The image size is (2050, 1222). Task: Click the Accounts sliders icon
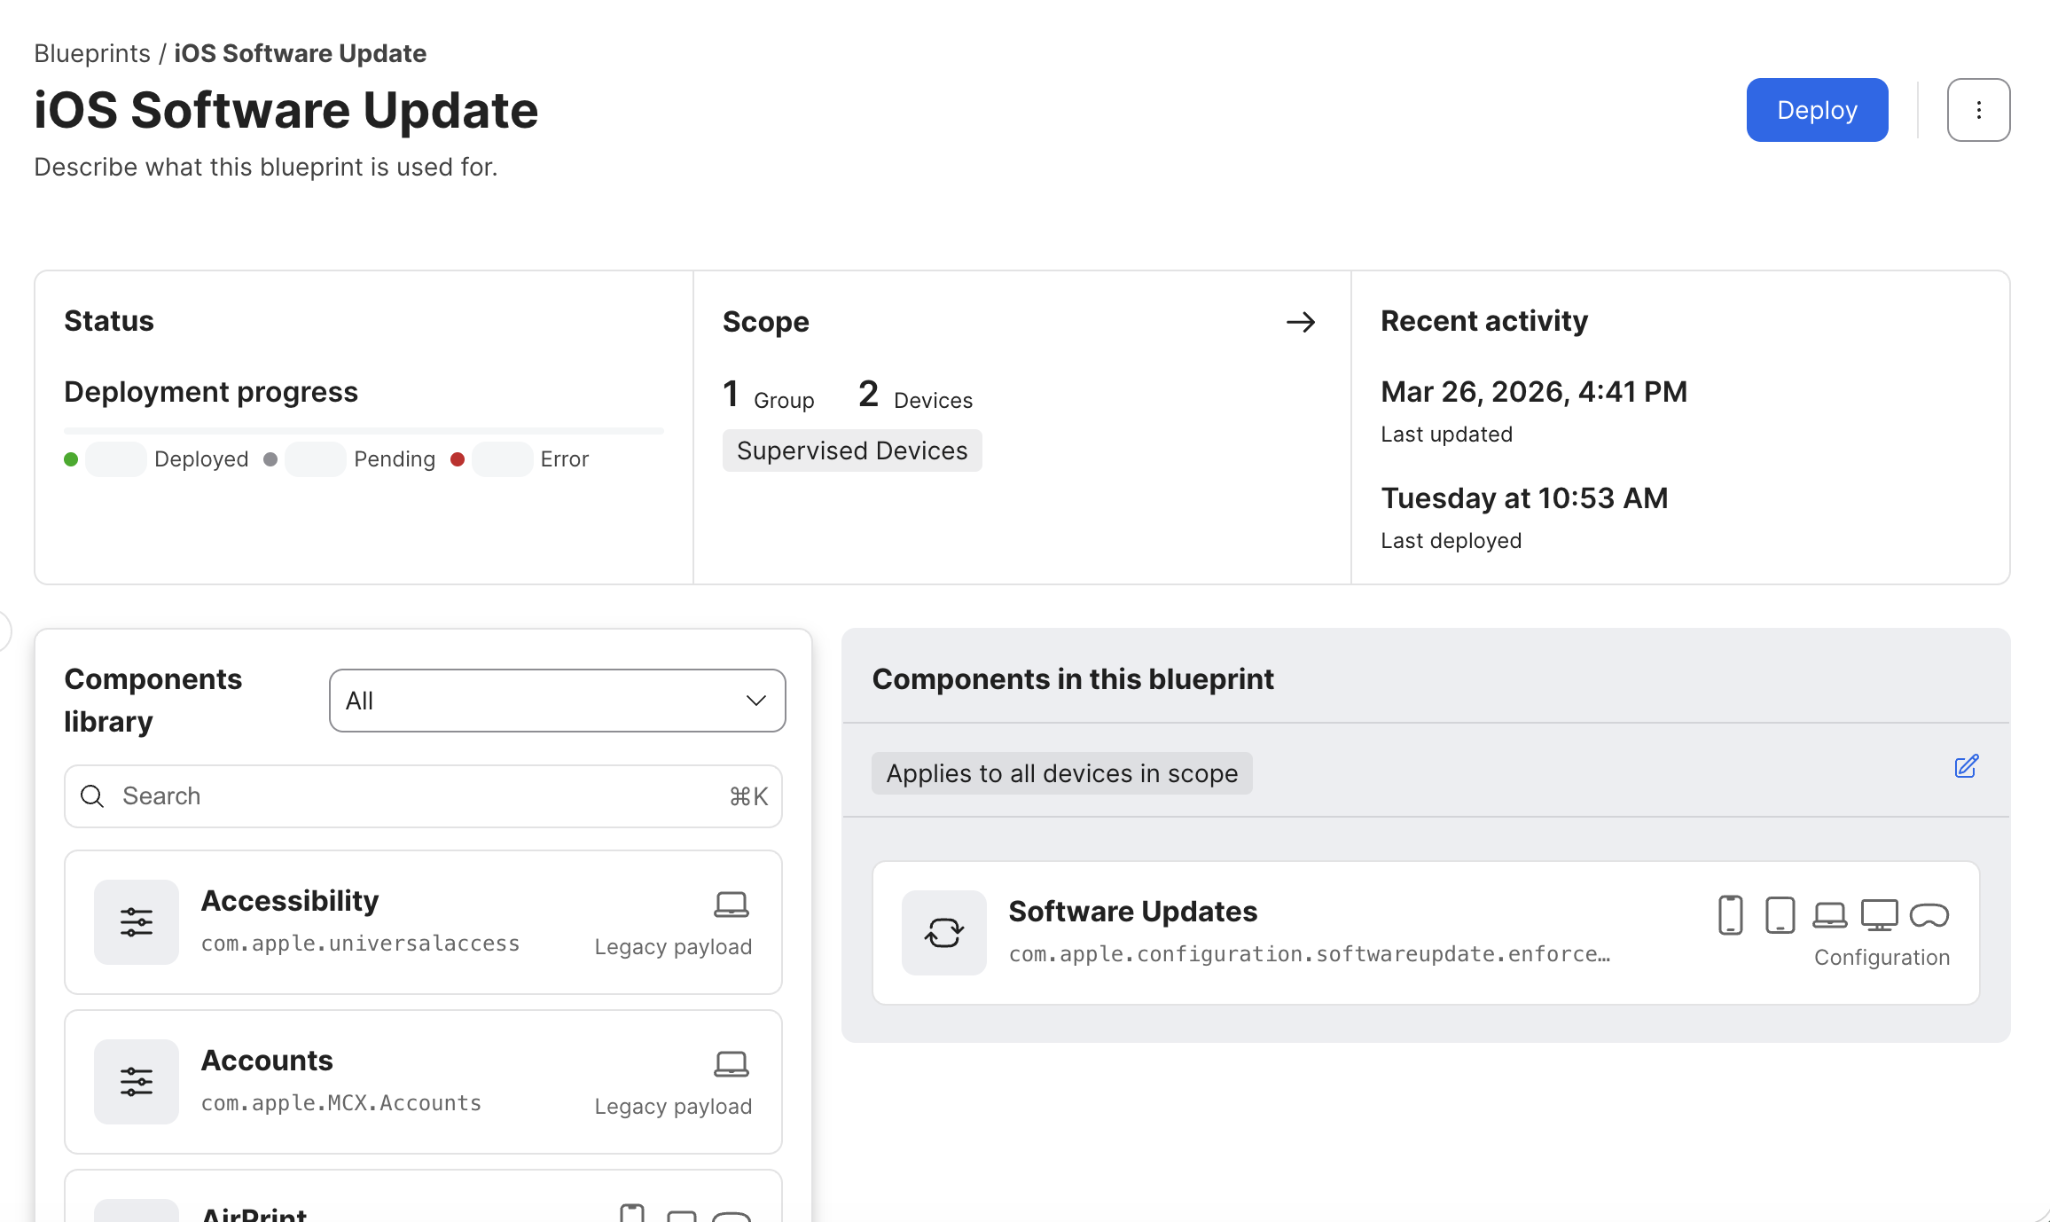pyautogui.click(x=137, y=1082)
